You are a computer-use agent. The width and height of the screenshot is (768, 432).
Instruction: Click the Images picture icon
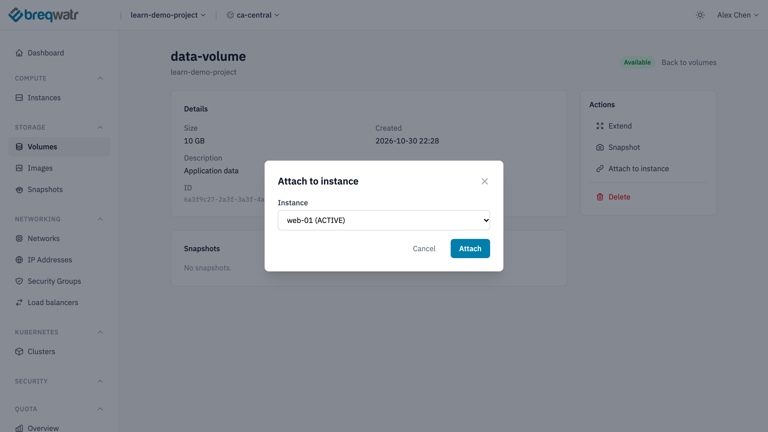click(19, 168)
